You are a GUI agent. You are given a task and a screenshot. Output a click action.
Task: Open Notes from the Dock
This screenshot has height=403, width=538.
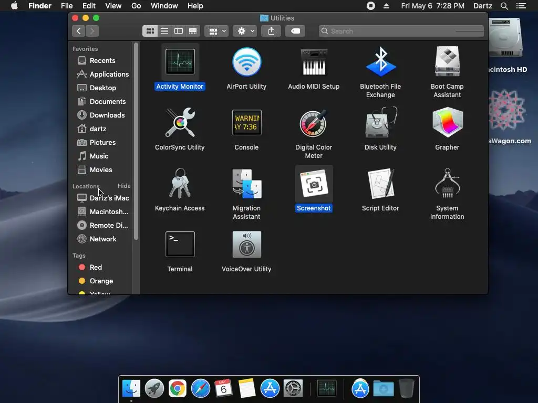click(x=246, y=389)
